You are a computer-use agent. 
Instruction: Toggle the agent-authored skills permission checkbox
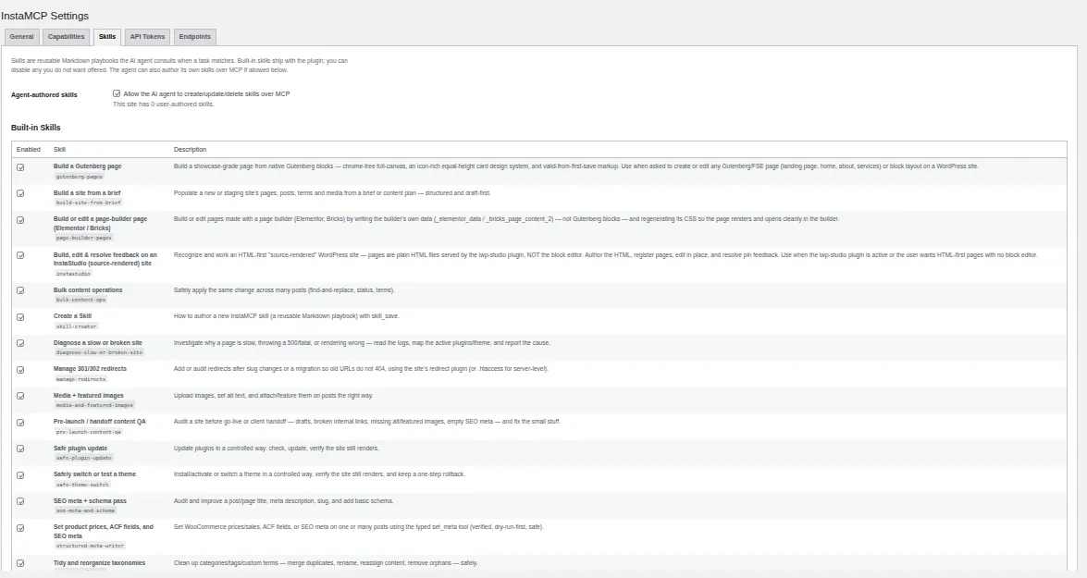117,93
